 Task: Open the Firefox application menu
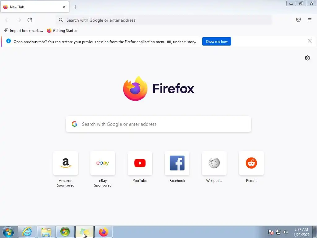[310, 20]
